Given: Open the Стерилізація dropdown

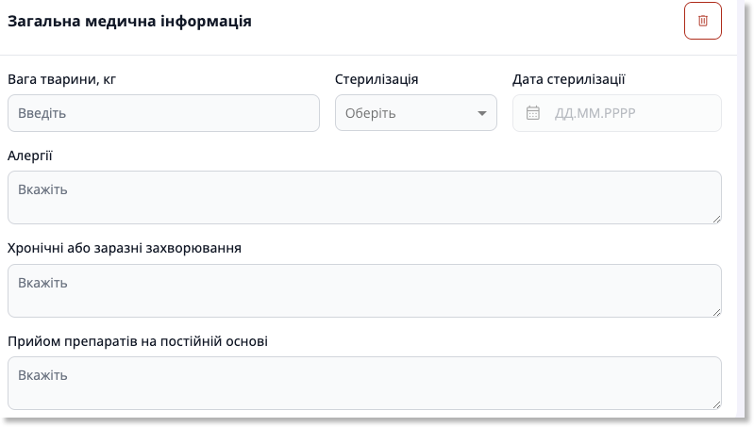Looking at the screenshot, I should [416, 113].
